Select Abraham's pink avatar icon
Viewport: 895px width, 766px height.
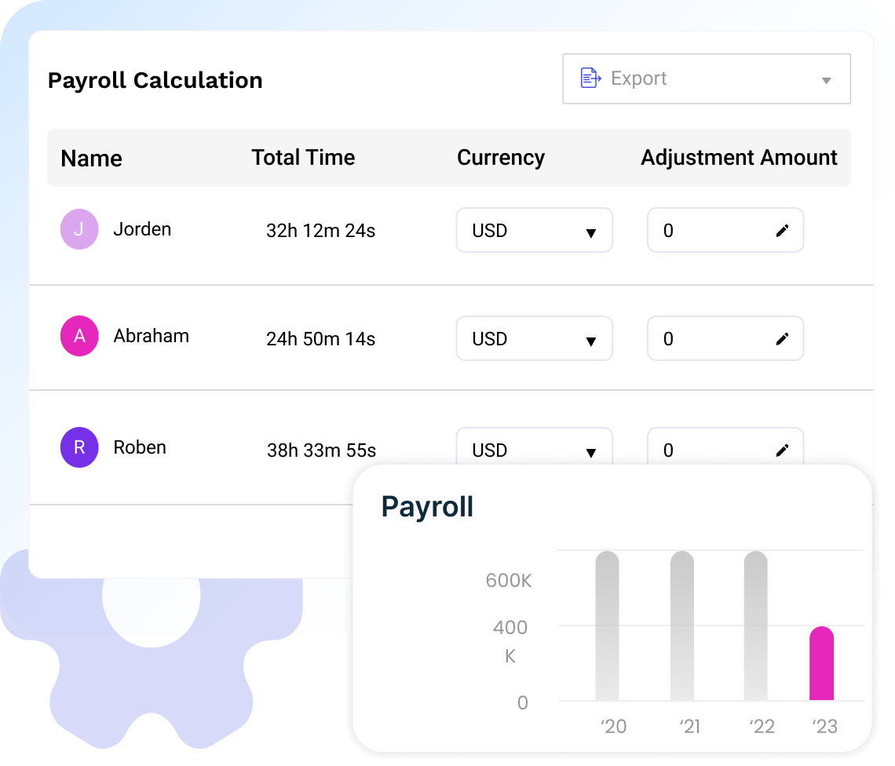pos(79,336)
